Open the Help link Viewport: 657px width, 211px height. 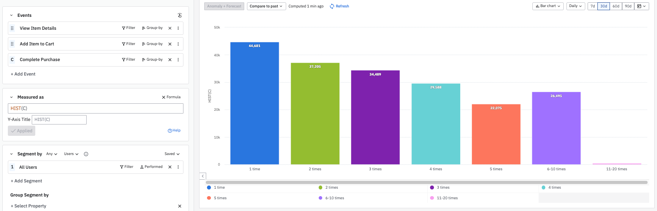pos(174,130)
